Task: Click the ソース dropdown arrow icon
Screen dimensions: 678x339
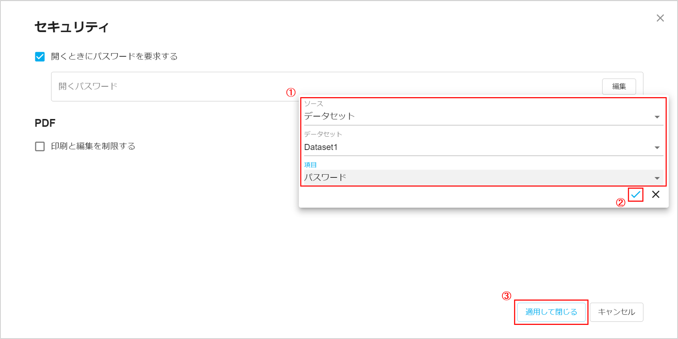Action: click(x=657, y=117)
